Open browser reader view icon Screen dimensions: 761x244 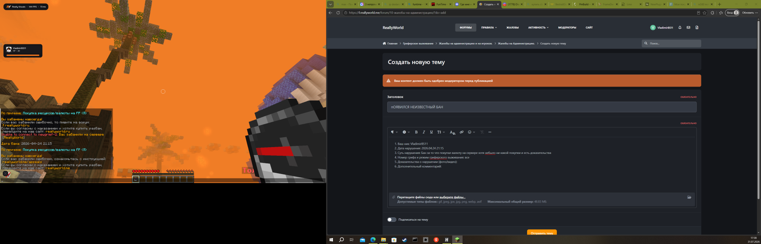(x=698, y=13)
